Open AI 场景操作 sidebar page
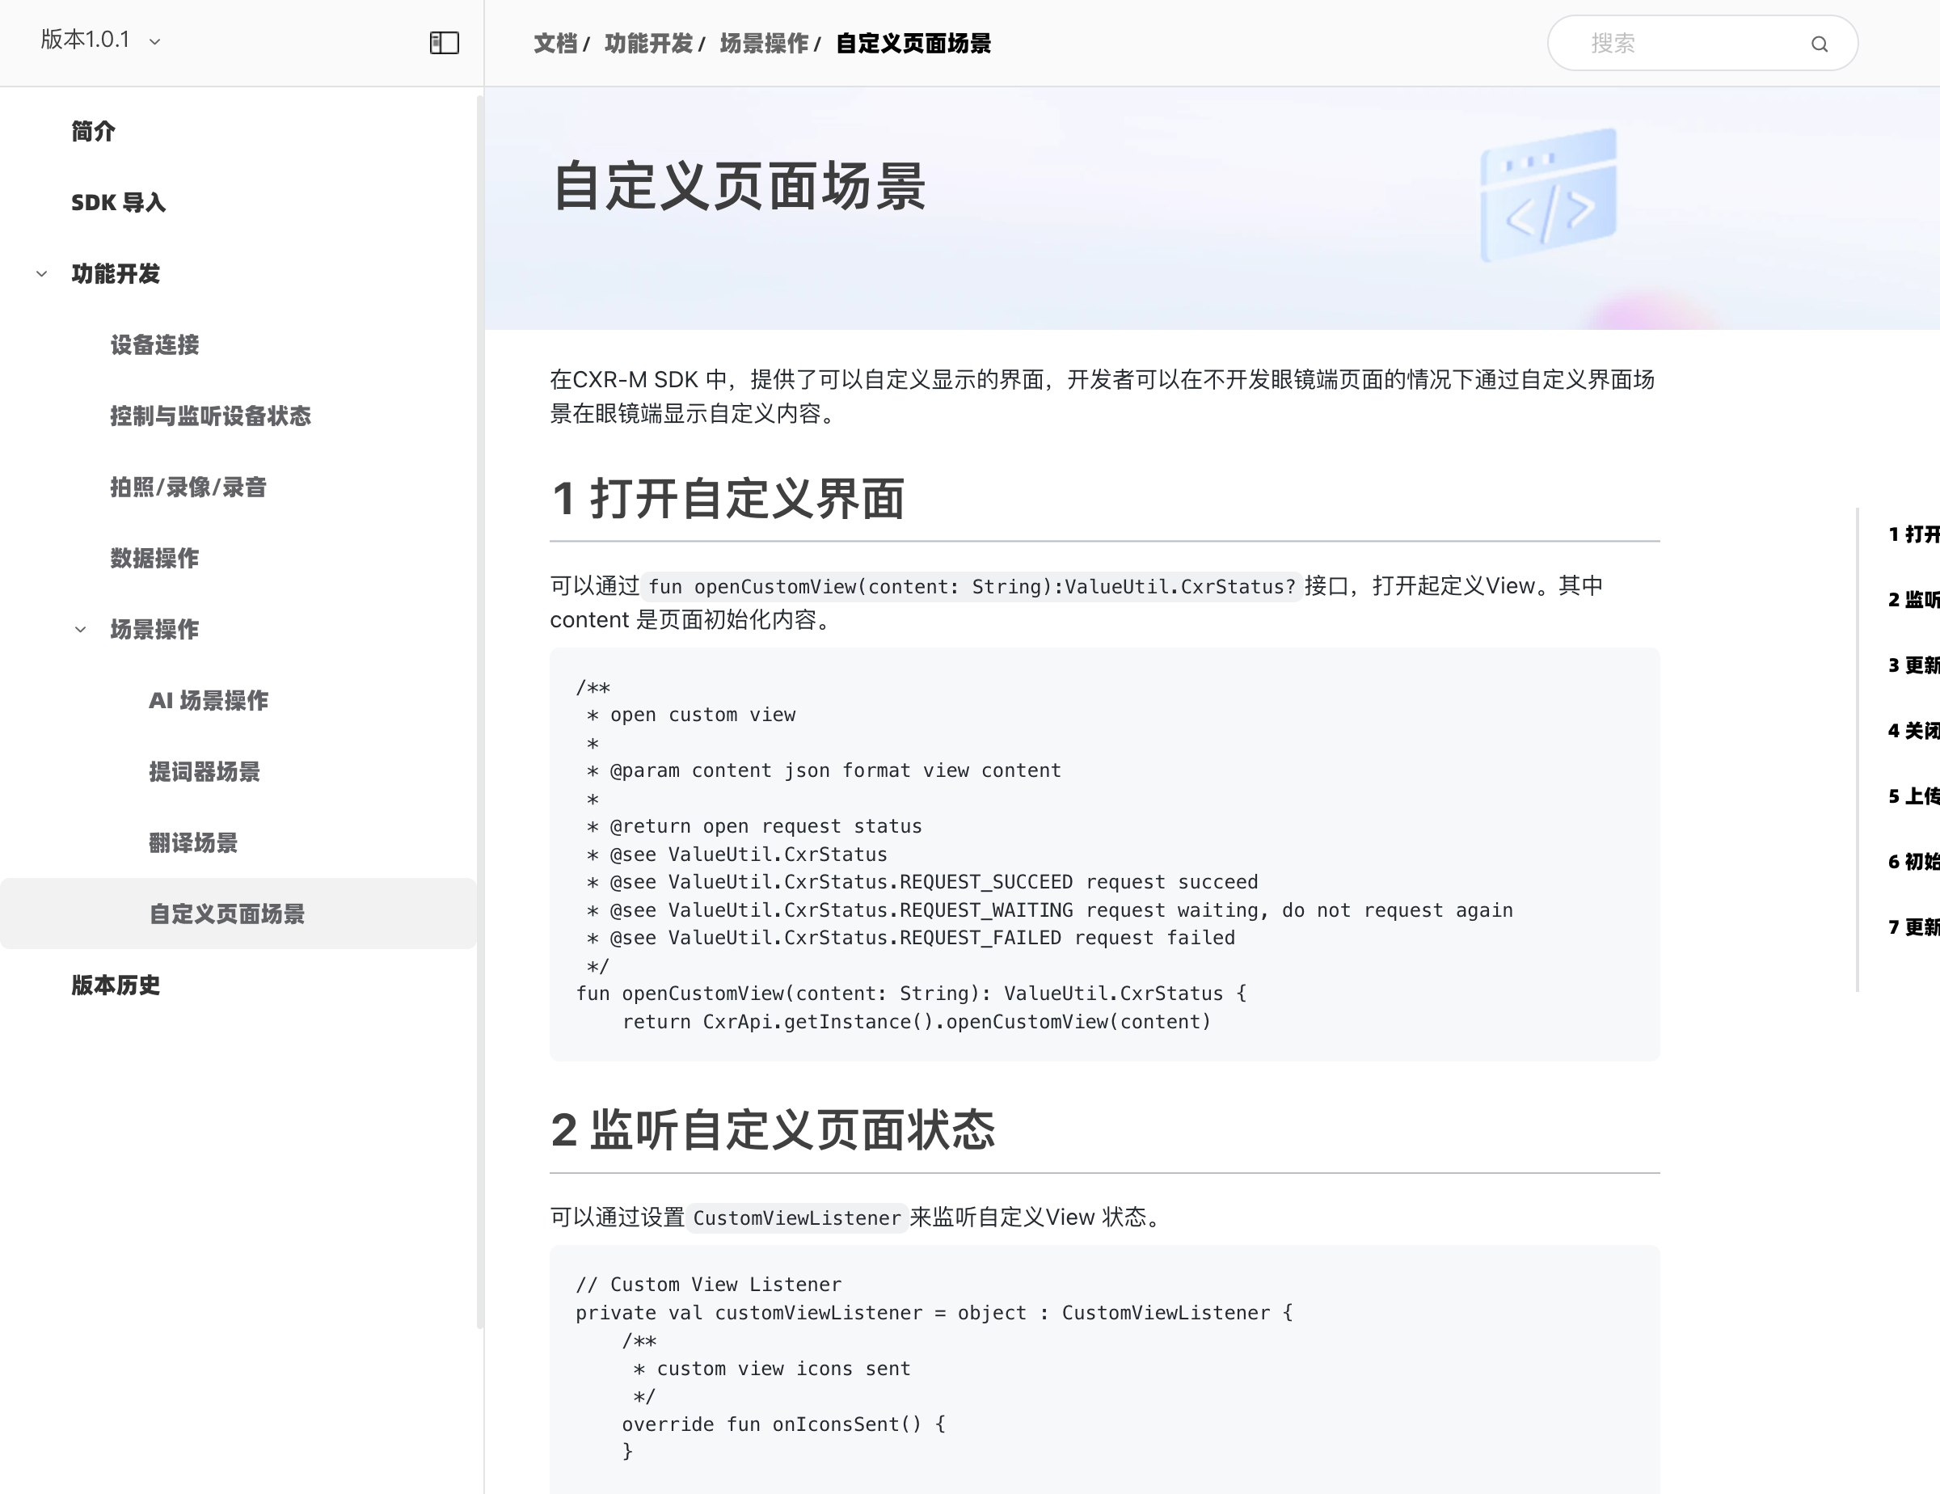Image resolution: width=1940 pixels, height=1494 pixels. click(209, 701)
